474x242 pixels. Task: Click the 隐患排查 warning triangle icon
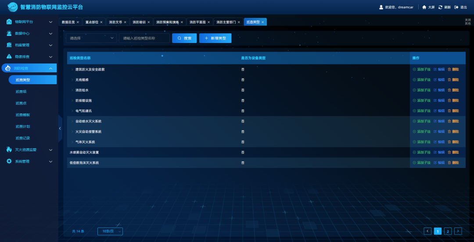point(9,57)
